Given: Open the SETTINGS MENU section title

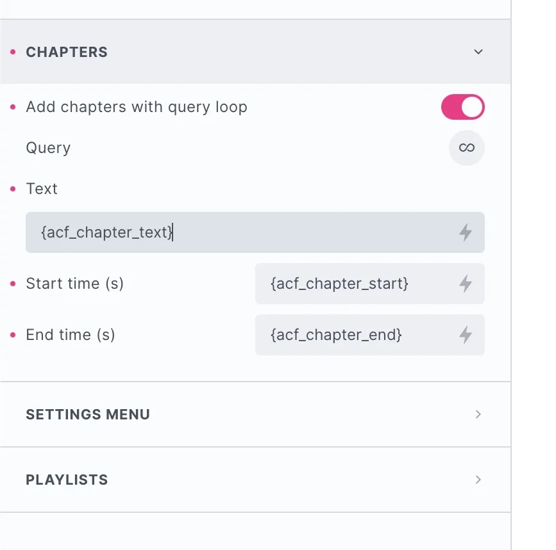Looking at the screenshot, I should click(x=88, y=414).
